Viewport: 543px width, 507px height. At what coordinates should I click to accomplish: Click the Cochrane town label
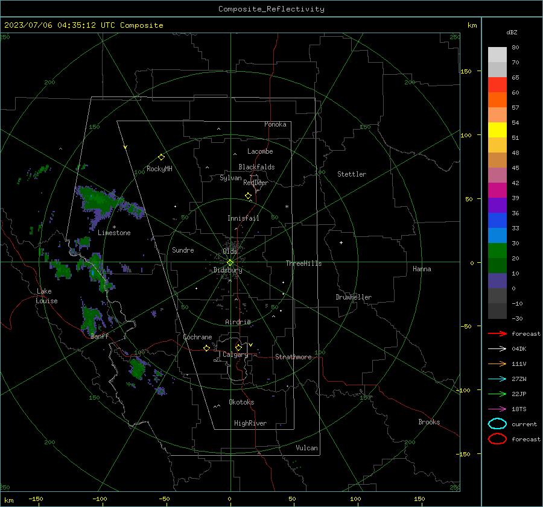pyautogui.click(x=197, y=337)
